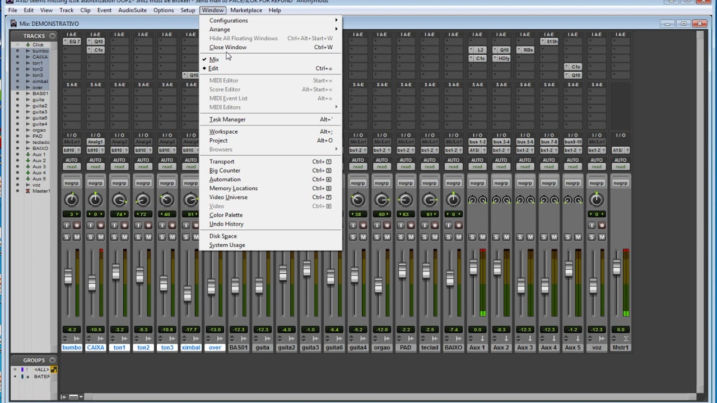Select Transport from Window menu
This screenshot has width=717, height=403.
(x=271, y=162)
